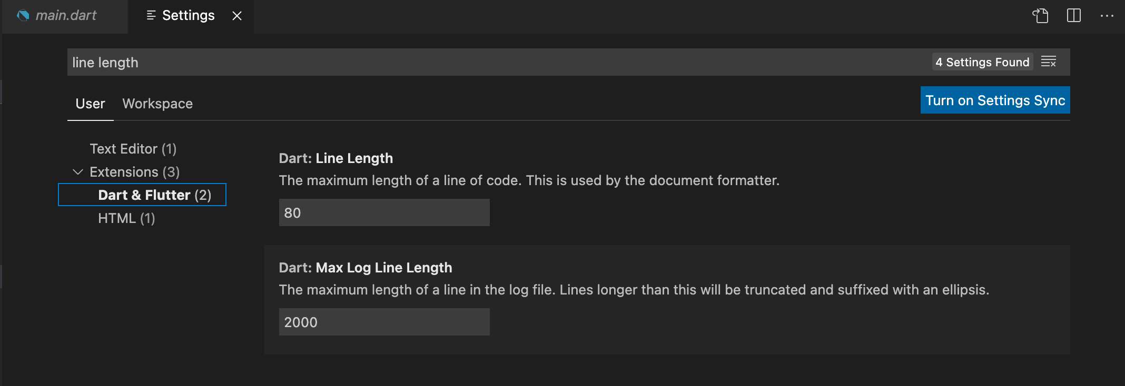Screen dimensions: 1125x386
Task: Focus Max Log Line Length field showing 2000
Action: [384, 322]
